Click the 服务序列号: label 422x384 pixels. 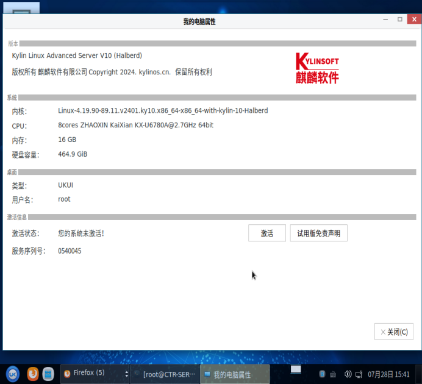[x=29, y=251]
